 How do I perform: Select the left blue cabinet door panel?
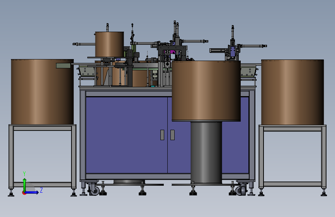point(127,135)
